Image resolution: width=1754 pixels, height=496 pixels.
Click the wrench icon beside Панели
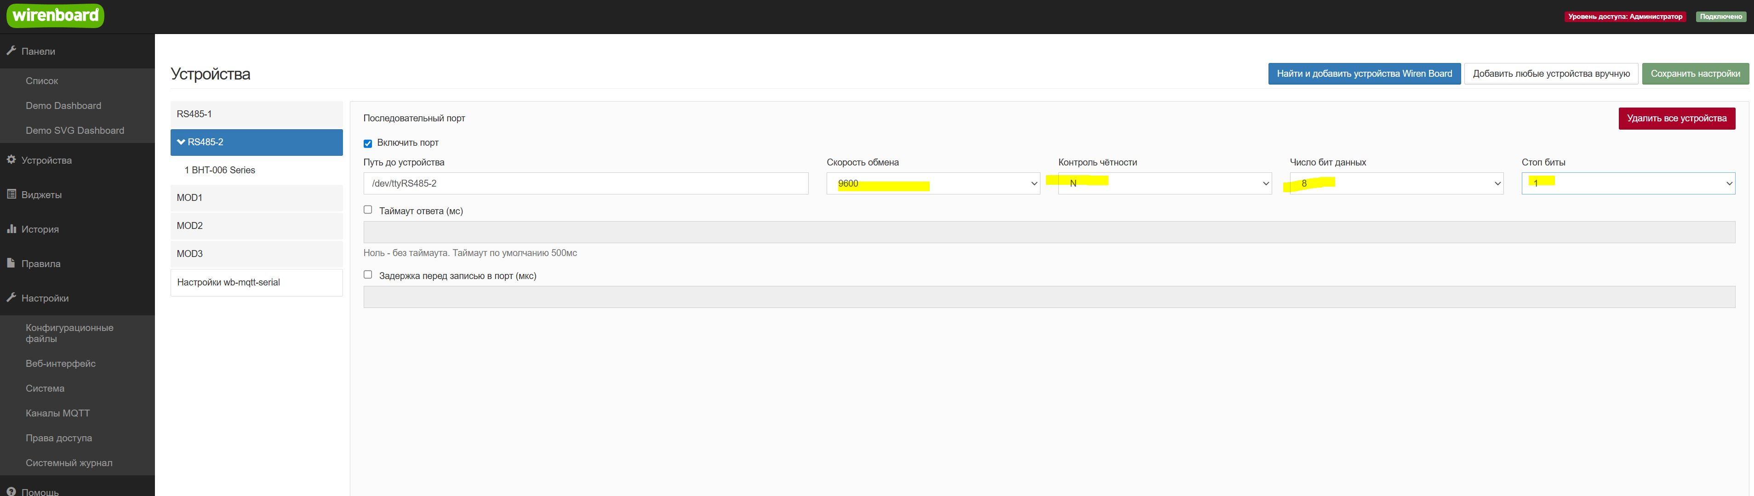click(x=11, y=51)
